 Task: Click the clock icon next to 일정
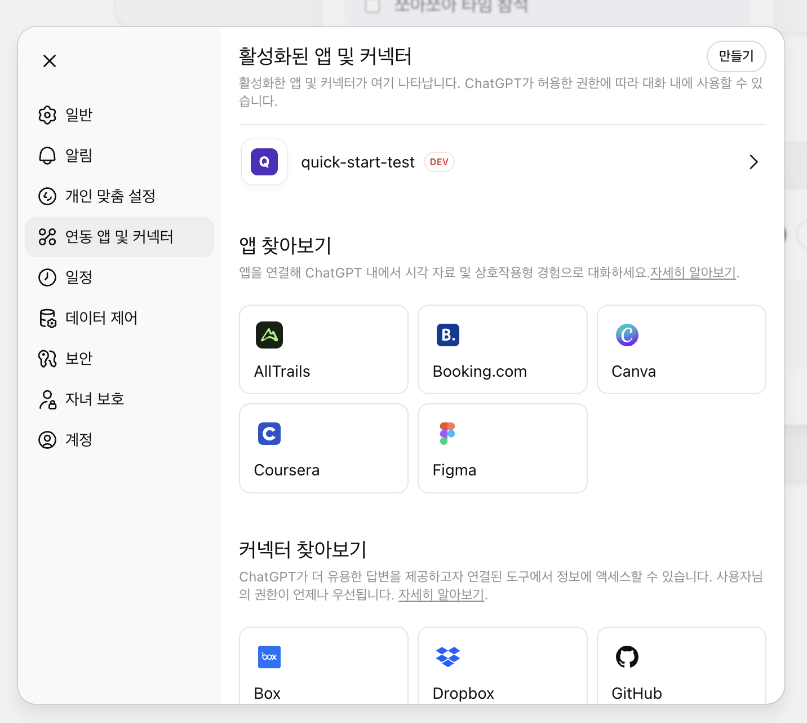tap(47, 277)
